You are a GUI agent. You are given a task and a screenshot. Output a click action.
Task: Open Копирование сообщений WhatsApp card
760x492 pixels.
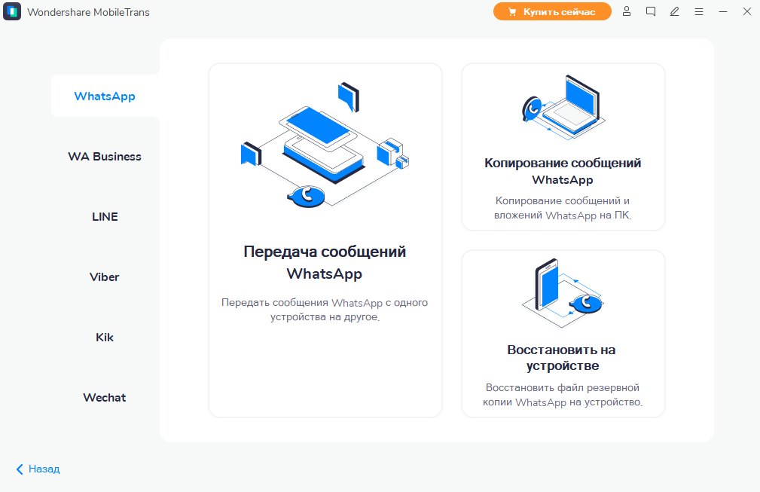click(563, 147)
